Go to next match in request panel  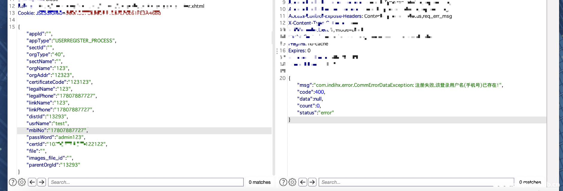point(42,182)
